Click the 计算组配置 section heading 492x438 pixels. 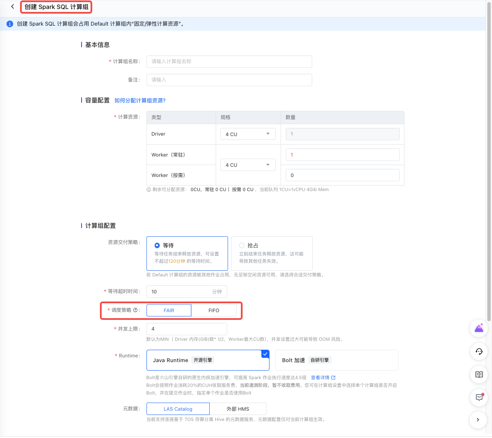[x=100, y=226]
